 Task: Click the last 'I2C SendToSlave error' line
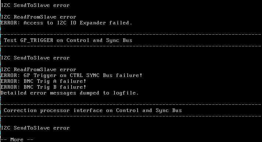(35, 128)
